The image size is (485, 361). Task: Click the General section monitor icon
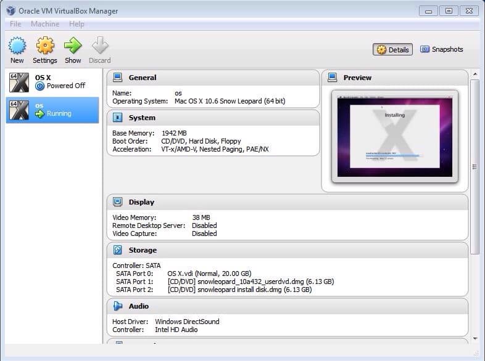click(x=117, y=78)
